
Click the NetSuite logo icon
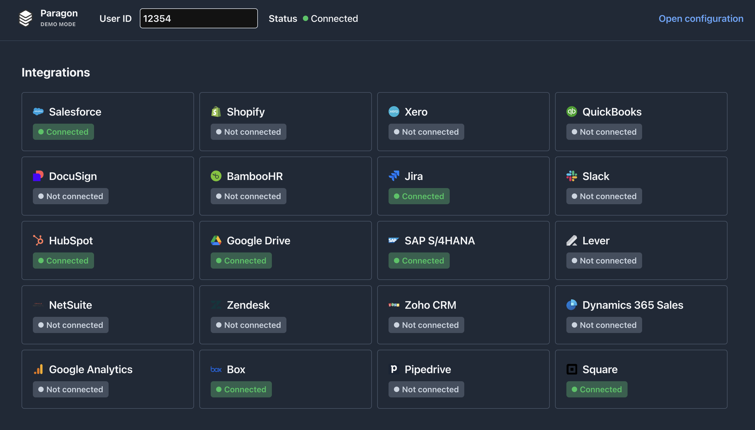(x=38, y=305)
